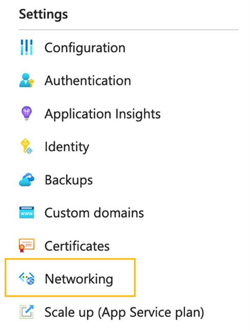The width and height of the screenshot is (250, 331).
Task: Click the Scale up arrow icon
Action: point(26,312)
